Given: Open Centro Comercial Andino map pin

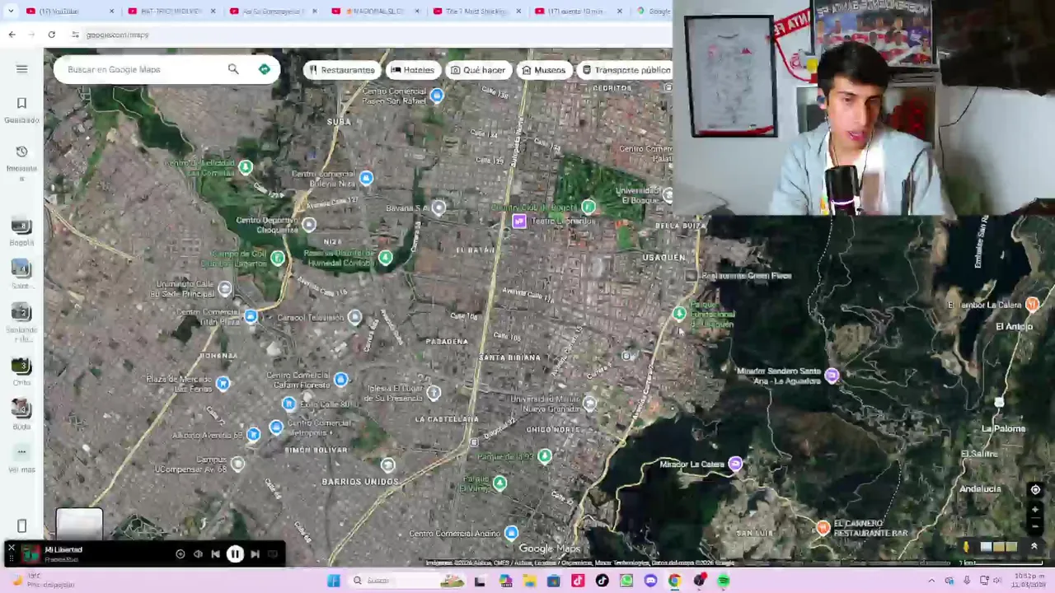Looking at the screenshot, I should 511,533.
